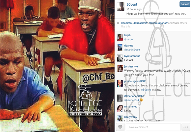Image resolution: width=191 pixels, height=132 pixels.
Task: Click jessiesstyle's avatar
Action: 120,69
